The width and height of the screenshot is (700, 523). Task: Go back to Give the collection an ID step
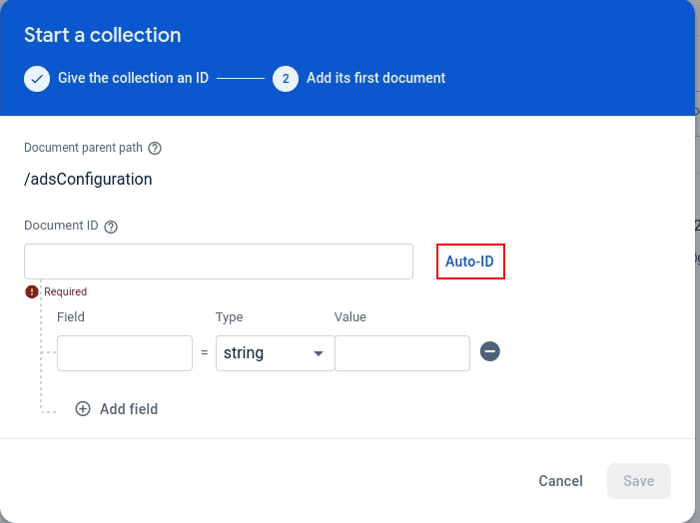click(x=133, y=78)
